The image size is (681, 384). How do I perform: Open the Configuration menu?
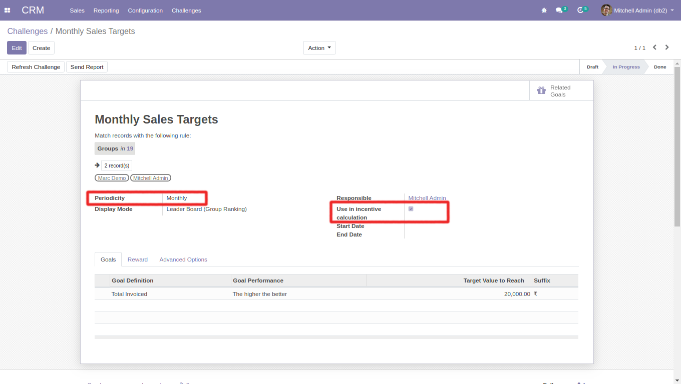[145, 10]
